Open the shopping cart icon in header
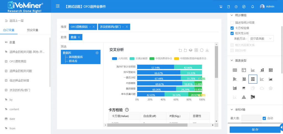Image resolution: width=283 pixels, height=134 pixels. pyautogui.click(x=221, y=7)
